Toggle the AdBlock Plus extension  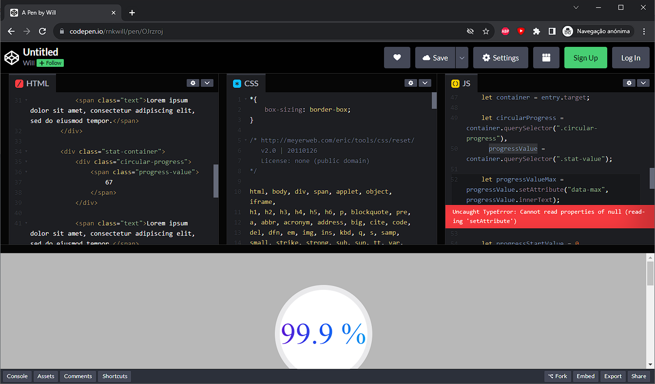pyautogui.click(x=505, y=31)
